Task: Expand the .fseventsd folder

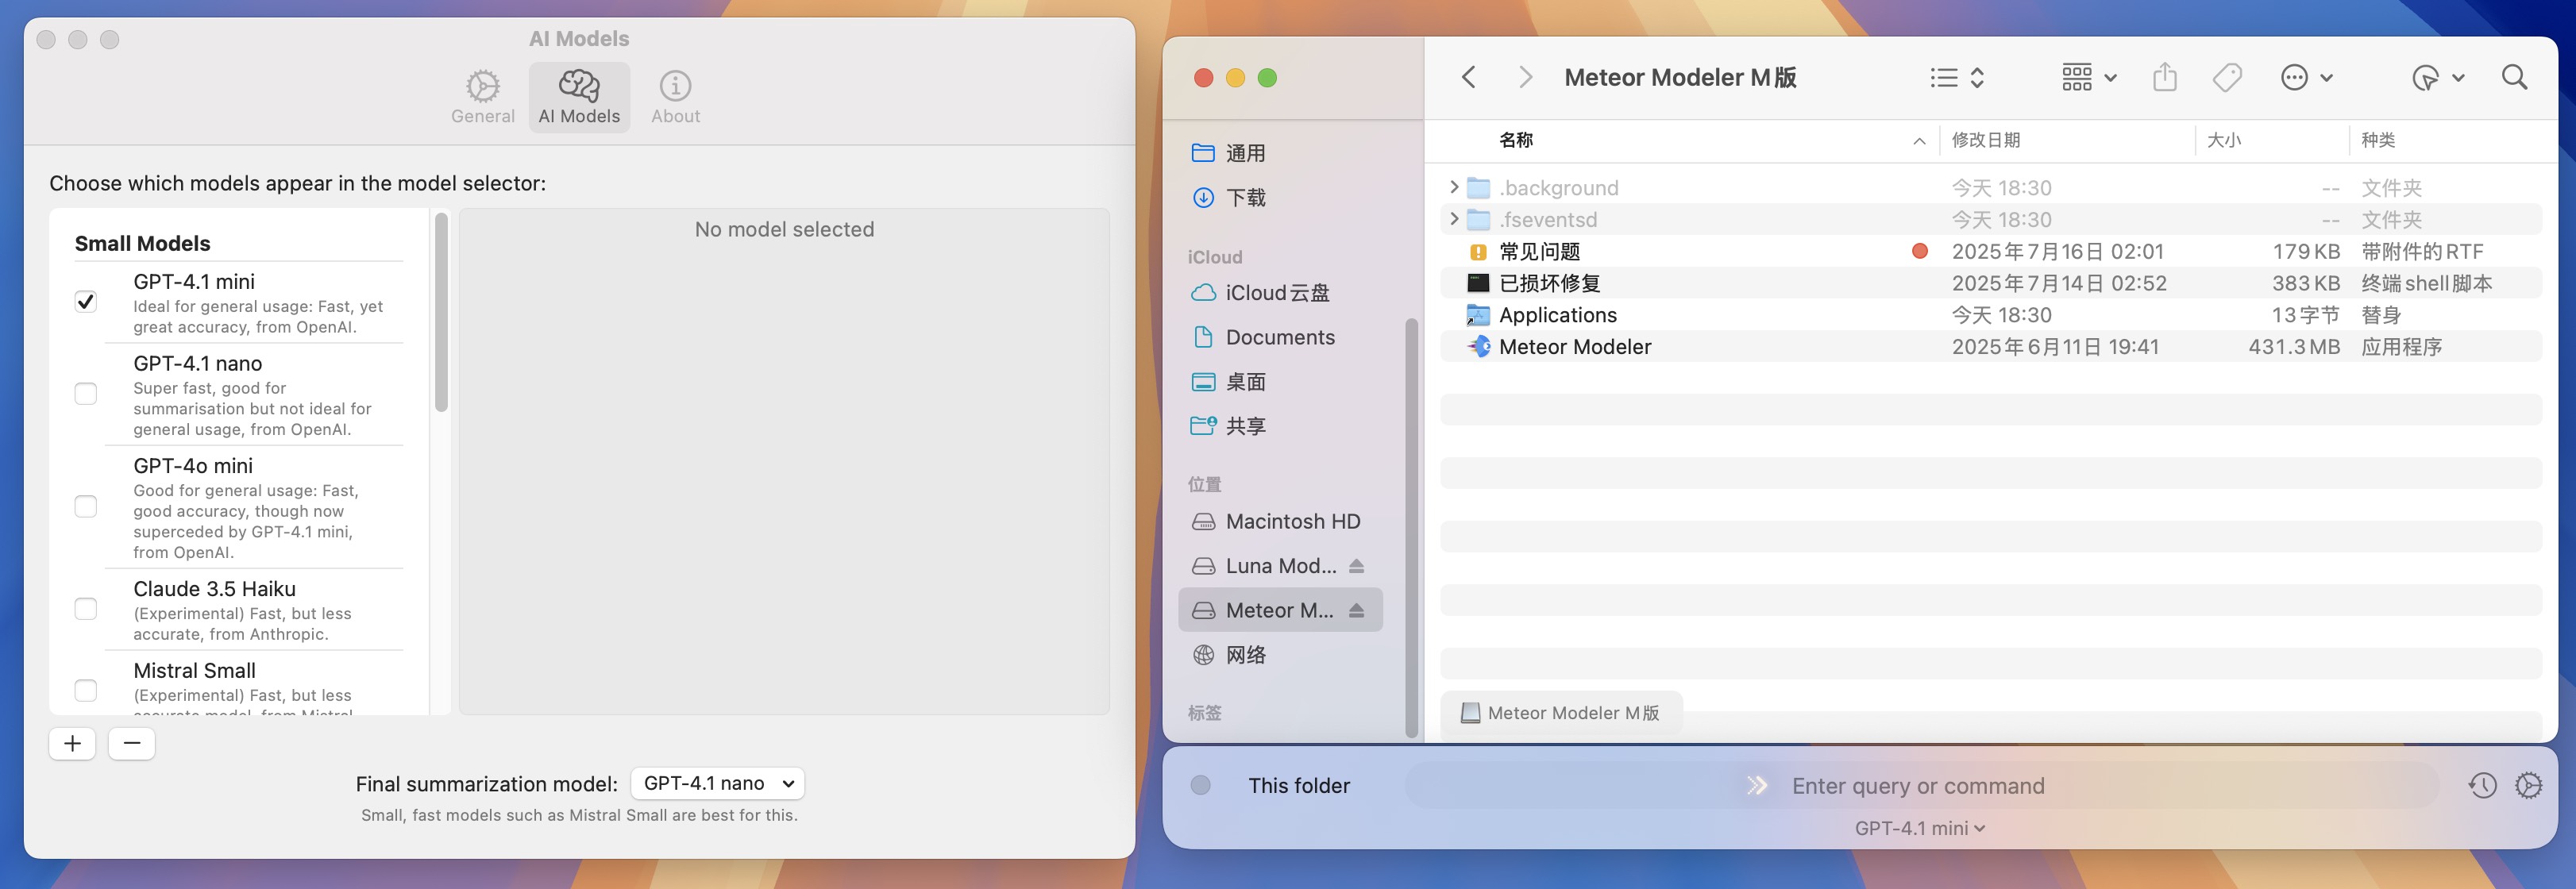Action: 1454,219
